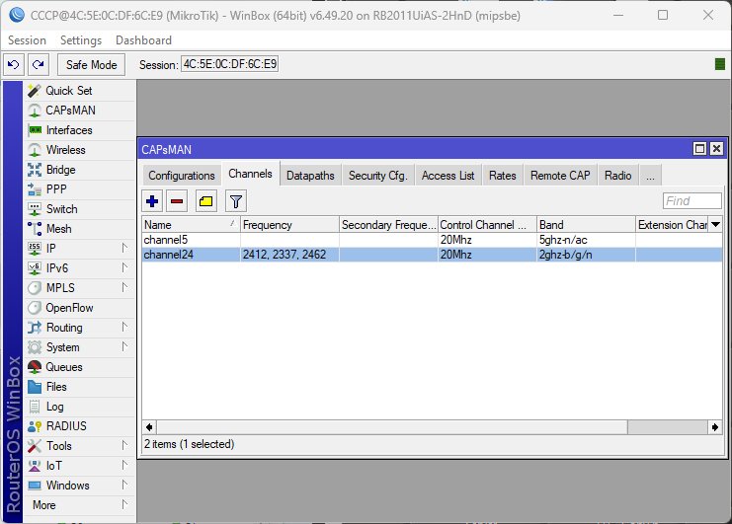Open the filter funnel icon
The height and width of the screenshot is (524, 732).
pyautogui.click(x=236, y=201)
